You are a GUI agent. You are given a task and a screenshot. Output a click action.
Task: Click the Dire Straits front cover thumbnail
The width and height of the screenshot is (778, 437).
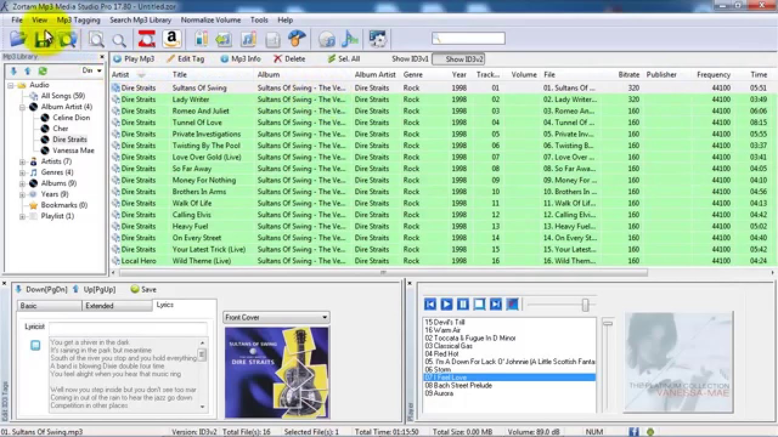(277, 372)
